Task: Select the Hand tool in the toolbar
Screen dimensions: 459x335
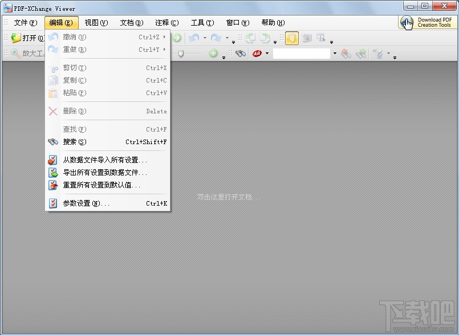Action: (292, 38)
